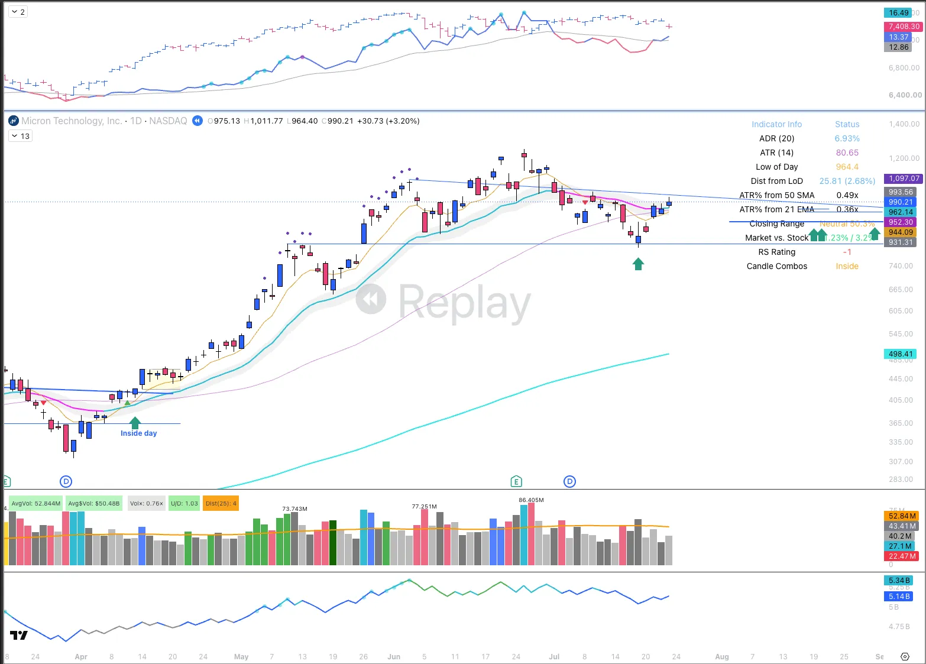Screen dimensions: 926x664
Task: Click the green up arrow below the July low candle
Action: point(638,264)
